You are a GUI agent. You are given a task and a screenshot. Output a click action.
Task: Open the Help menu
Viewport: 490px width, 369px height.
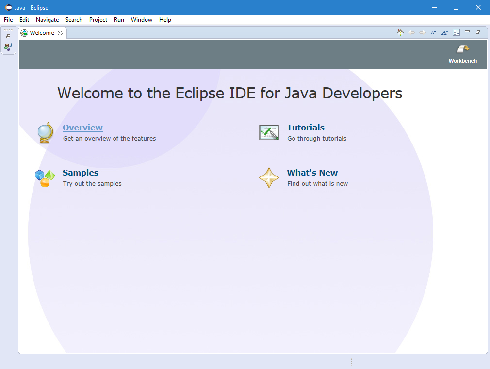[x=165, y=20]
